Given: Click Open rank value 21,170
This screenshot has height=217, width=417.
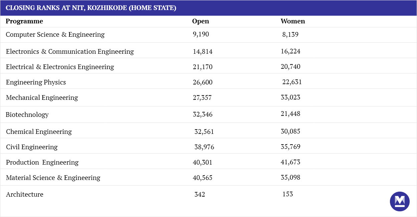Looking at the screenshot, I should [202, 67].
